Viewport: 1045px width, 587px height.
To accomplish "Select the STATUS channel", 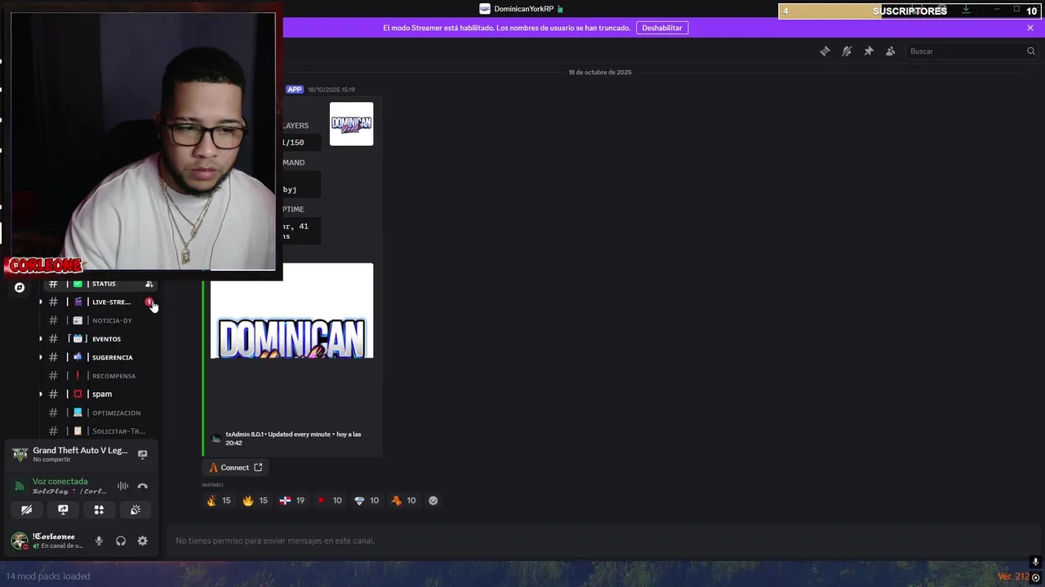I will pos(100,284).
